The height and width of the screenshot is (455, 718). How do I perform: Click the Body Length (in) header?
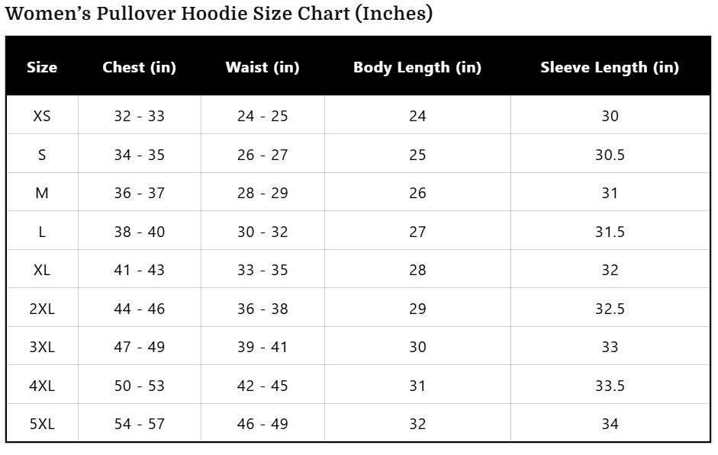coord(417,67)
